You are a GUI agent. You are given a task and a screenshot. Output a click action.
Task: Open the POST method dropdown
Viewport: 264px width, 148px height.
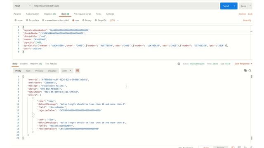[22, 6]
